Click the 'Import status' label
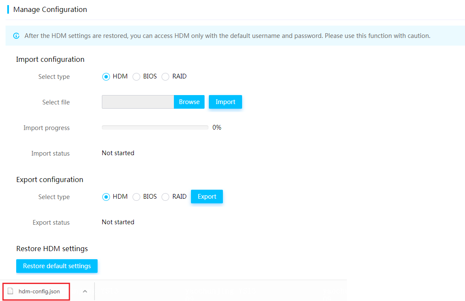 [x=50, y=153]
